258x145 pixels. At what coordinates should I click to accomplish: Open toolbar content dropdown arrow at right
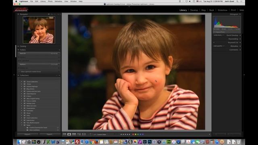209,134
